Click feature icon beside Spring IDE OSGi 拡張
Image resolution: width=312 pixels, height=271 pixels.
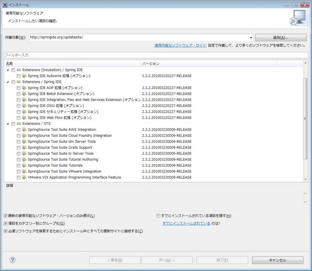point(24,105)
